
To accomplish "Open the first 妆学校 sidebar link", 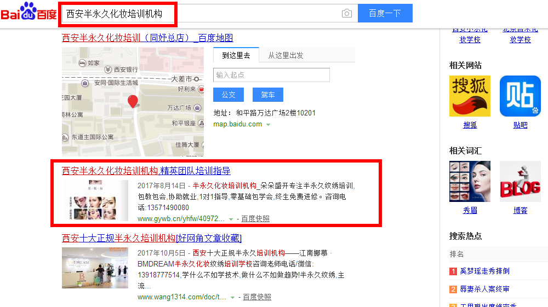I will pyautogui.click(x=470, y=39).
